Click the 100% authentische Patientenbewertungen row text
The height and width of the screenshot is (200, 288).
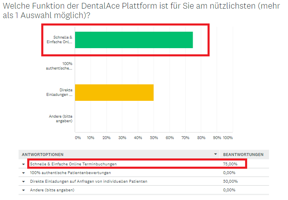point(70,173)
